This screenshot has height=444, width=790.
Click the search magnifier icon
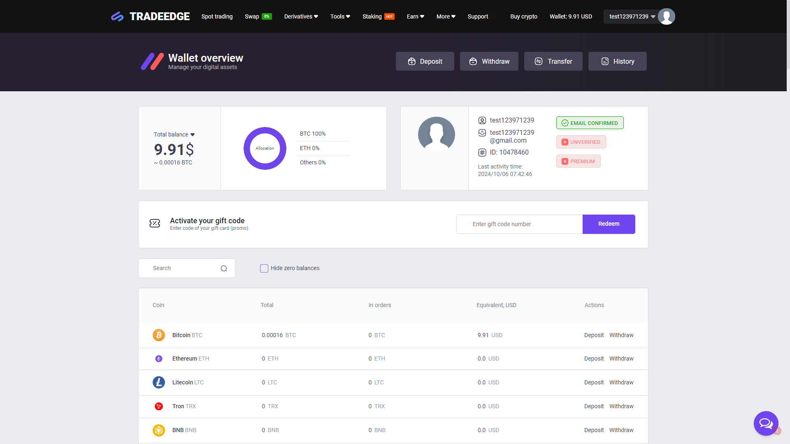[224, 268]
